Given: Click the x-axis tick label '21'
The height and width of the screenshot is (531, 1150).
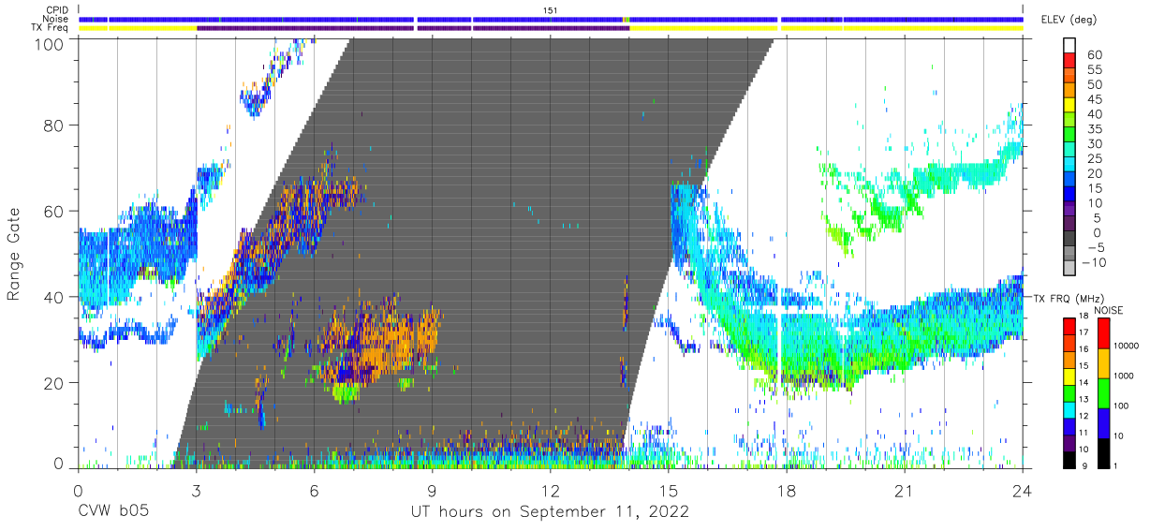Looking at the screenshot, I should tap(905, 490).
